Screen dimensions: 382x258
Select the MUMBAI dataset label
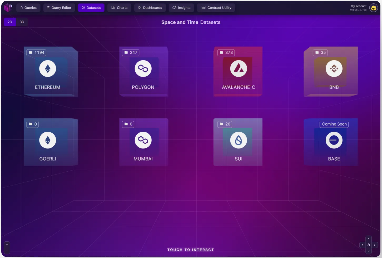tap(143, 159)
